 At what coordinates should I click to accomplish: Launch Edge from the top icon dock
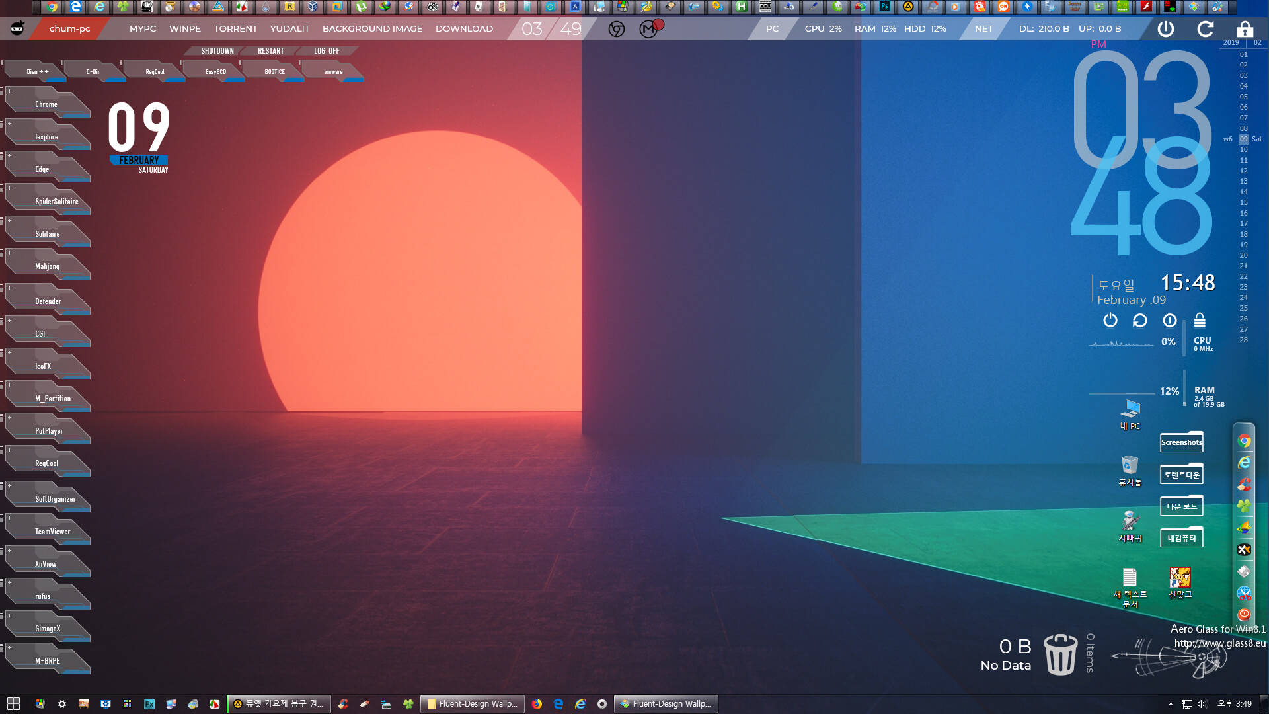click(76, 7)
